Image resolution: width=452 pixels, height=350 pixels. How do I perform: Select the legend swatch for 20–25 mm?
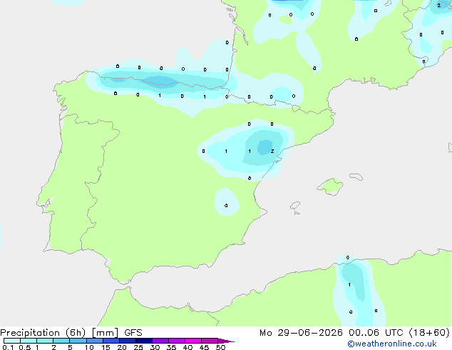coord(128,341)
